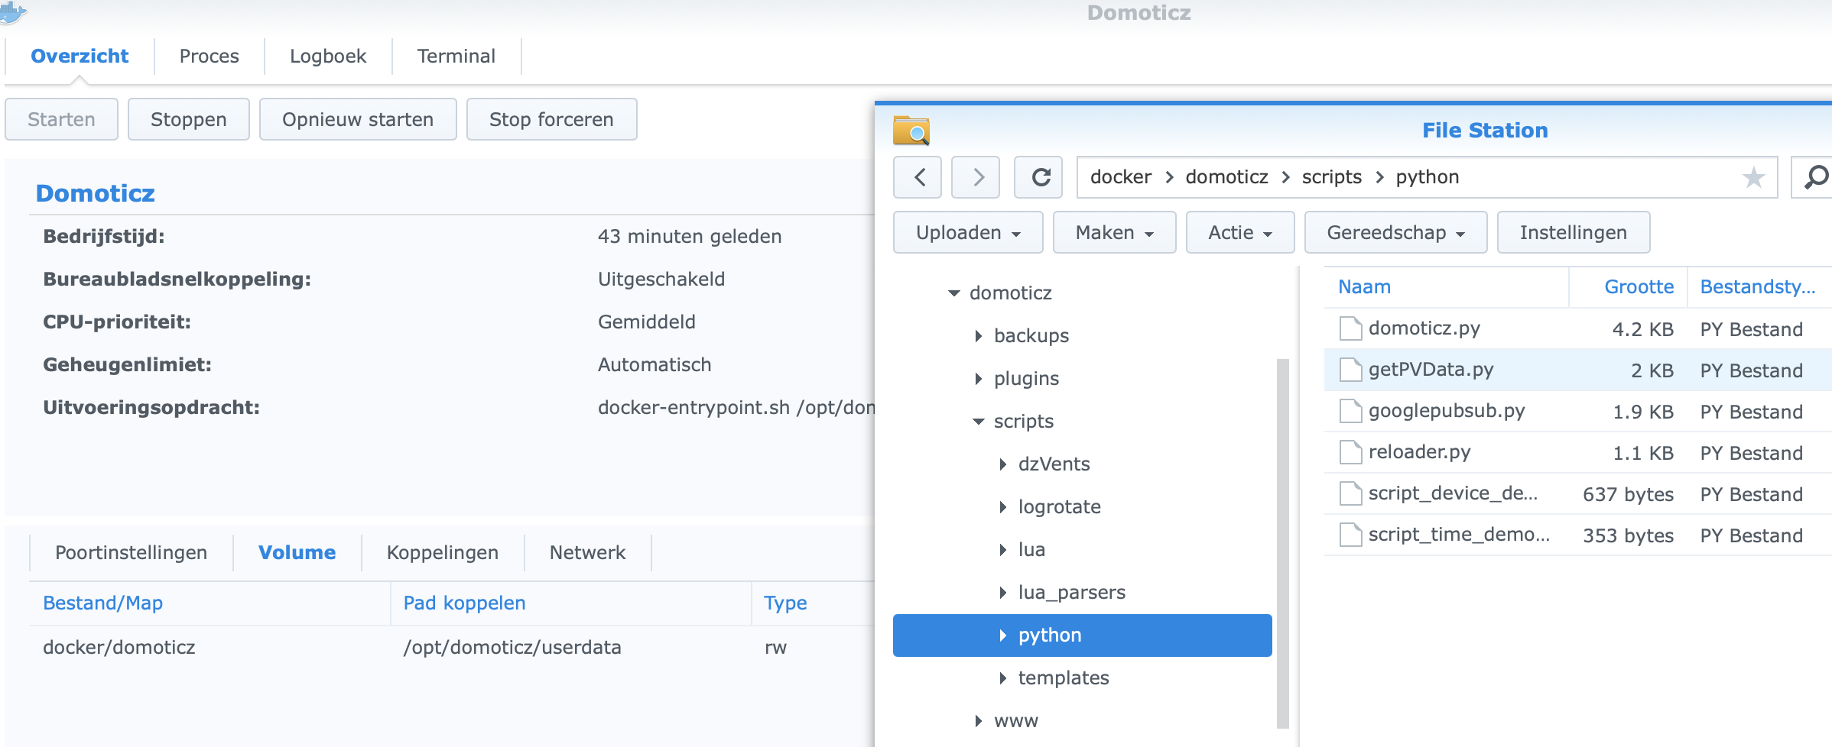
Task: Open the Maken dropdown
Action: [x=1114, y=232]
